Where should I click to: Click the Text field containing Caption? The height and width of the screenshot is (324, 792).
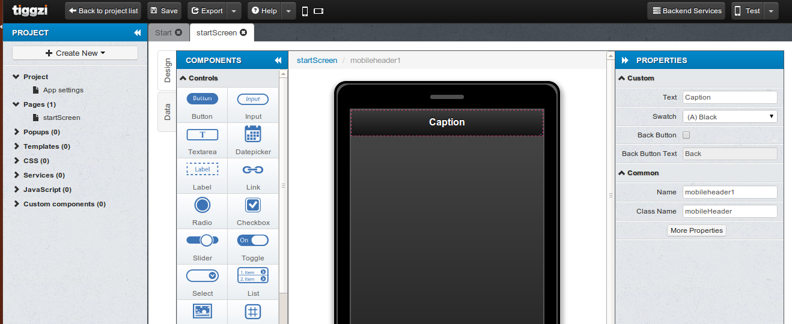pos(730,97)
